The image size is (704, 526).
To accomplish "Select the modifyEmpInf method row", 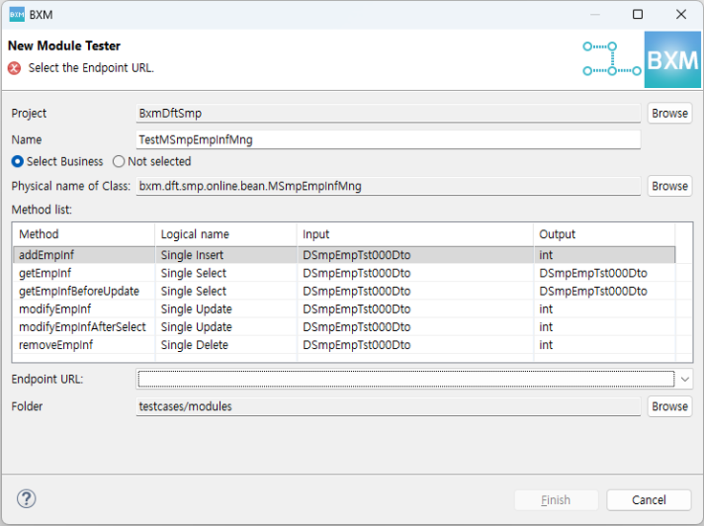I will 344,309.
